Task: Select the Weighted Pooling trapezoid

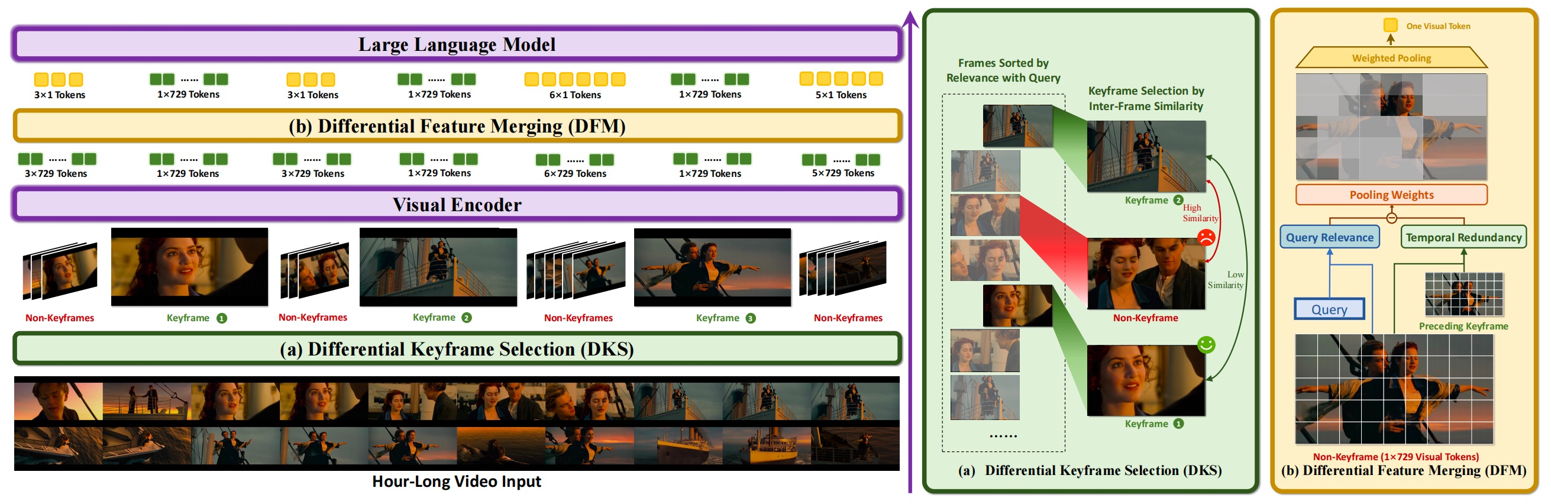Action: (x=1391, y=58)
